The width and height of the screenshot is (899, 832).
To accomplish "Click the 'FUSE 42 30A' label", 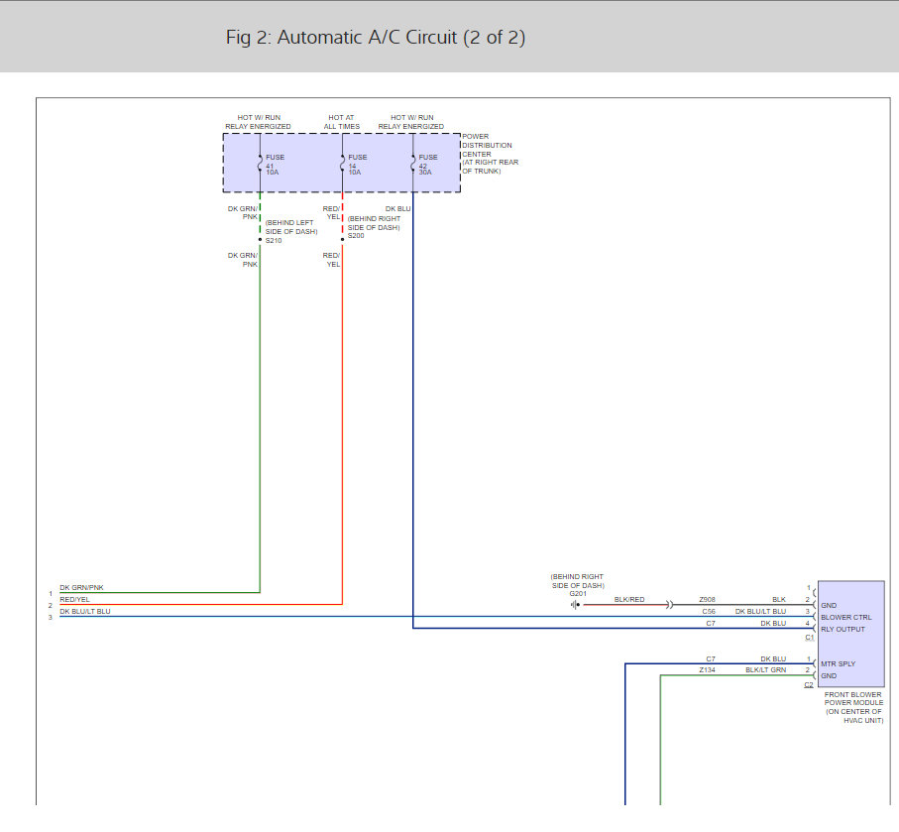I will coord(428,164).
